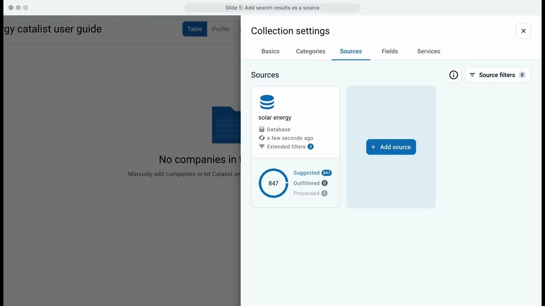Image resolution: width=545 pixels, height=306 pixels.
Task: Click the Extended filters icon
Action: (x=262, y=147)
